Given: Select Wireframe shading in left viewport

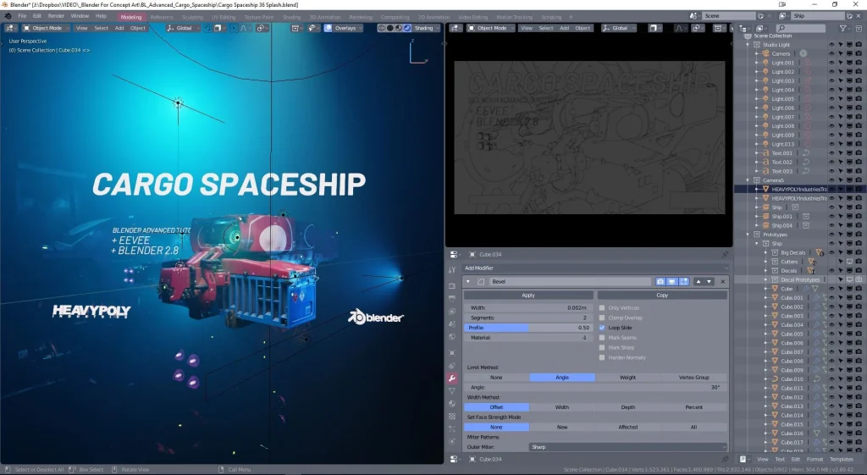Looking at the screenshot, I should tap(382, 28).
